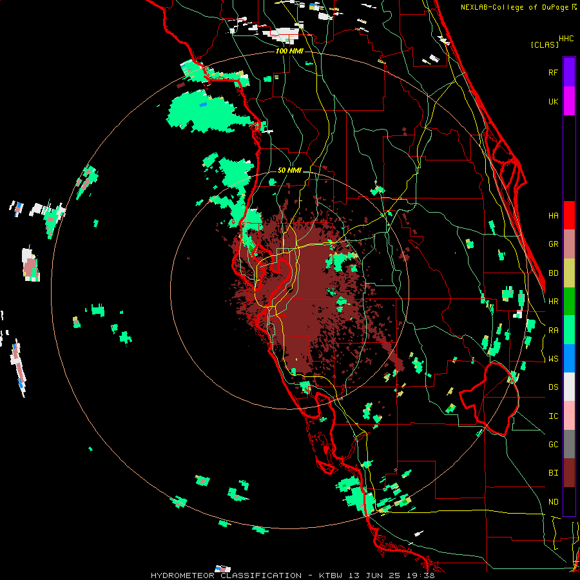Click the '[CLAS]' legend header text
Screen dimensions: 580x580
click(x=545, y=44)
